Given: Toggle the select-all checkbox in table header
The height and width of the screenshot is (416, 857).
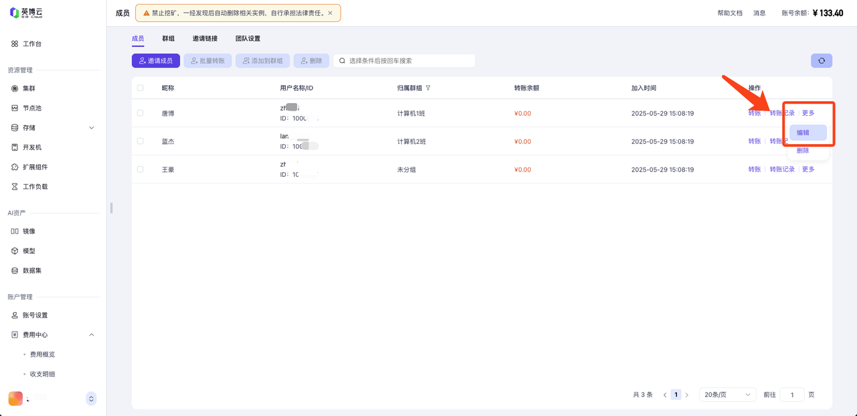Looking at the screenshot, I should click(x=141, y=88).
